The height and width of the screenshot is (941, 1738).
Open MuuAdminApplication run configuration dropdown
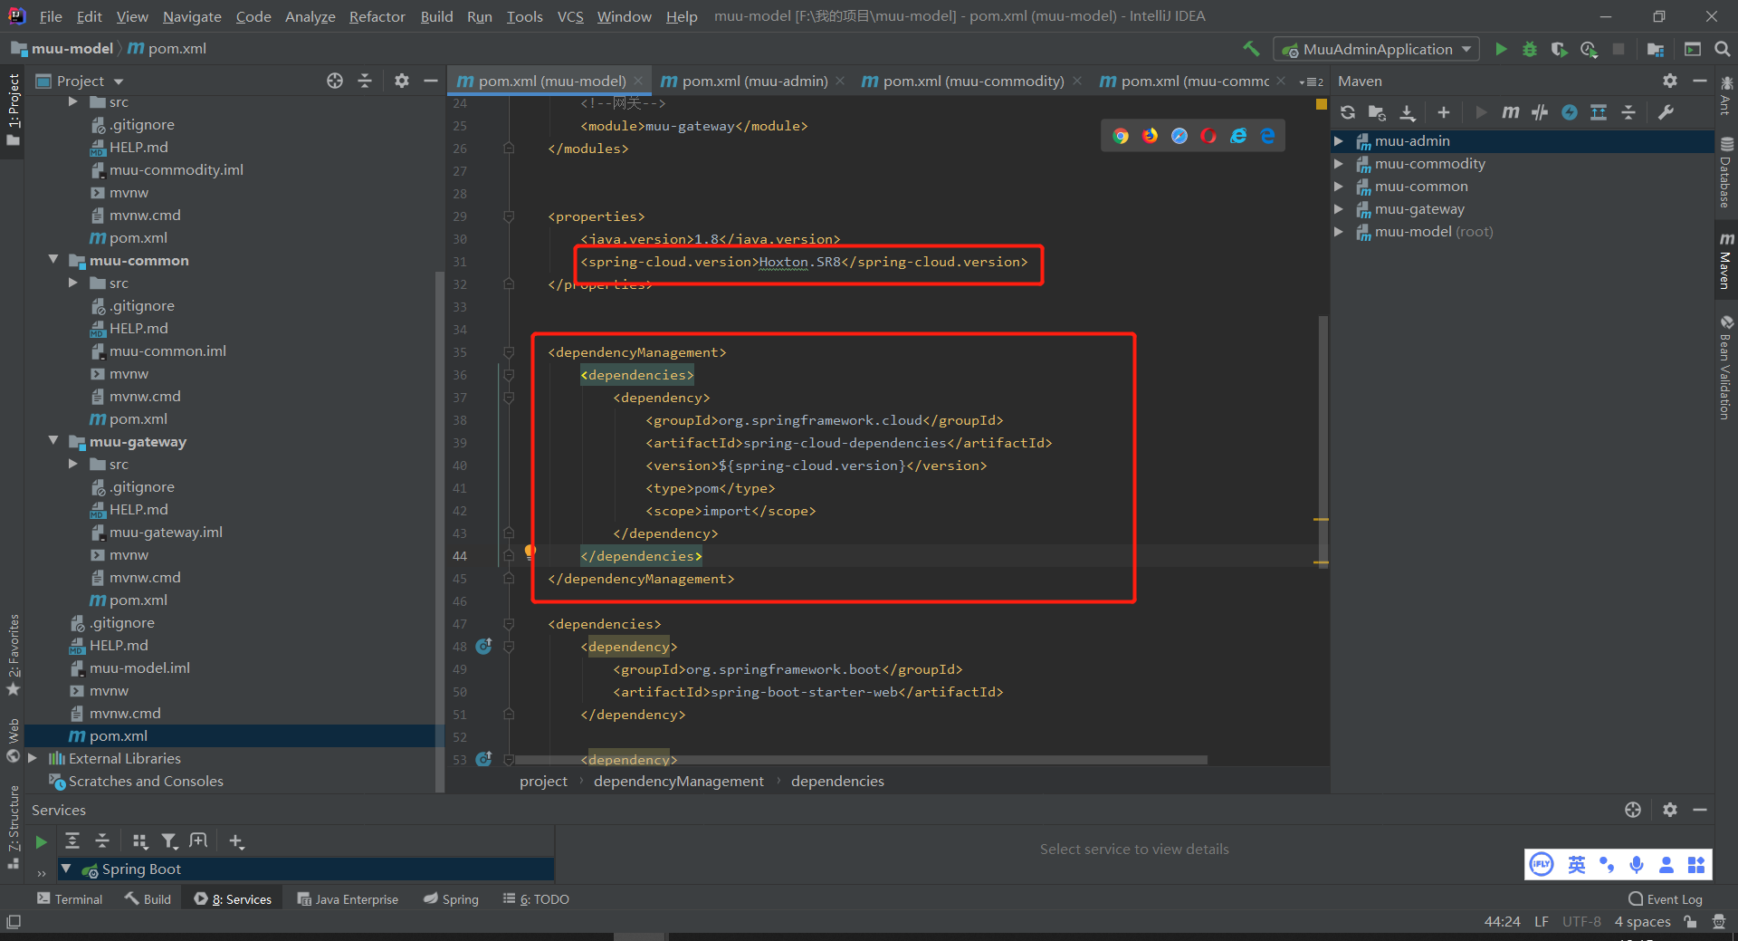(x=1377, y=49)
